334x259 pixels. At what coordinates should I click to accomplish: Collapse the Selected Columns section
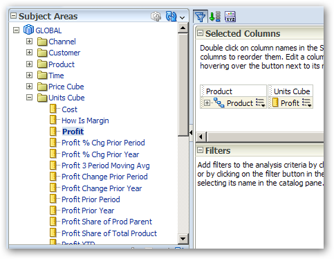(201, 33)
